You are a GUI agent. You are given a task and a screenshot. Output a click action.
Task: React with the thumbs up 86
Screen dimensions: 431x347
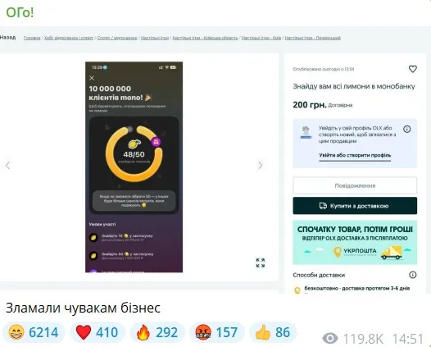[273, 332]
